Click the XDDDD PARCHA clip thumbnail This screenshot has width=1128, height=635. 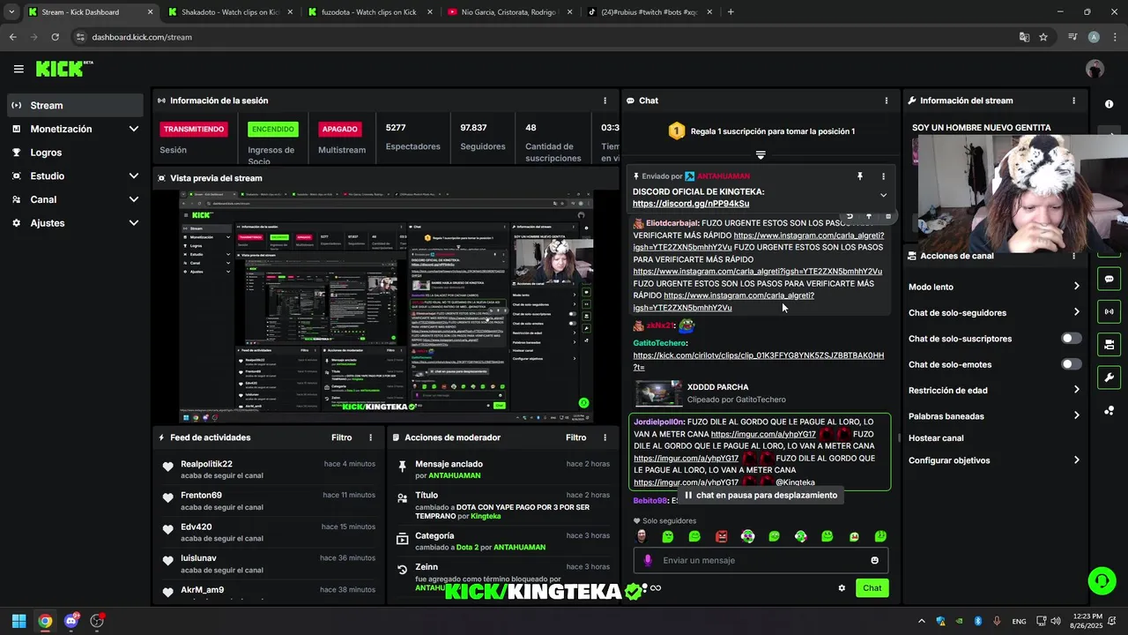[659, 393]
